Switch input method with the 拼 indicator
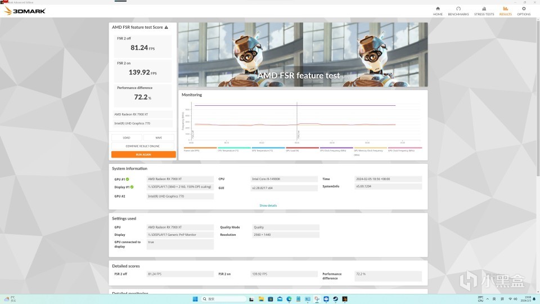 [x=502, y=299]
